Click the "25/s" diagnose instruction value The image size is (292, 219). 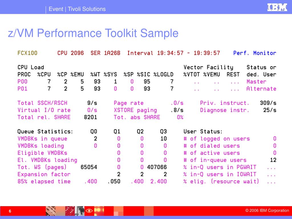270,110
